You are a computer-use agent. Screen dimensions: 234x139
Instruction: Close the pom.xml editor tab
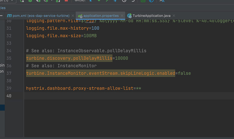73,15
